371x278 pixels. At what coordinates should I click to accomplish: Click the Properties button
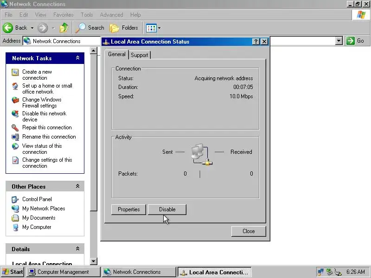tap(129, 209)
